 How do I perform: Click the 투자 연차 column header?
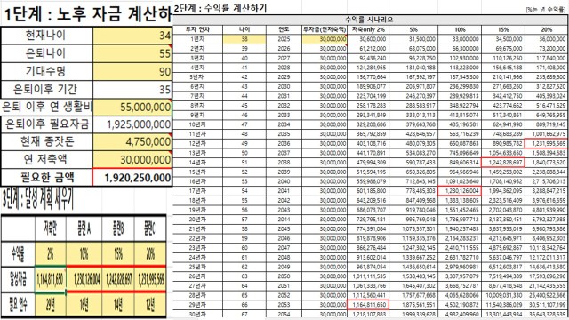[x=197, y=29]
